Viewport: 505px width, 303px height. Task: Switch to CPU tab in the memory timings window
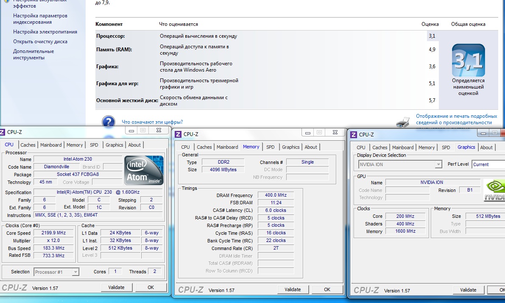point(186,147)
